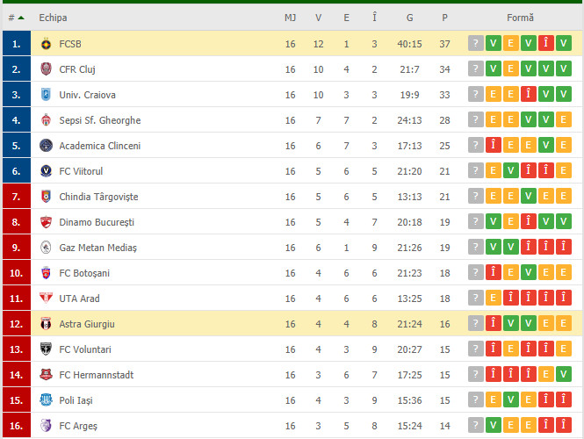
Task: Click the CFR Cluj club crest
Action: tap(46, 69)
